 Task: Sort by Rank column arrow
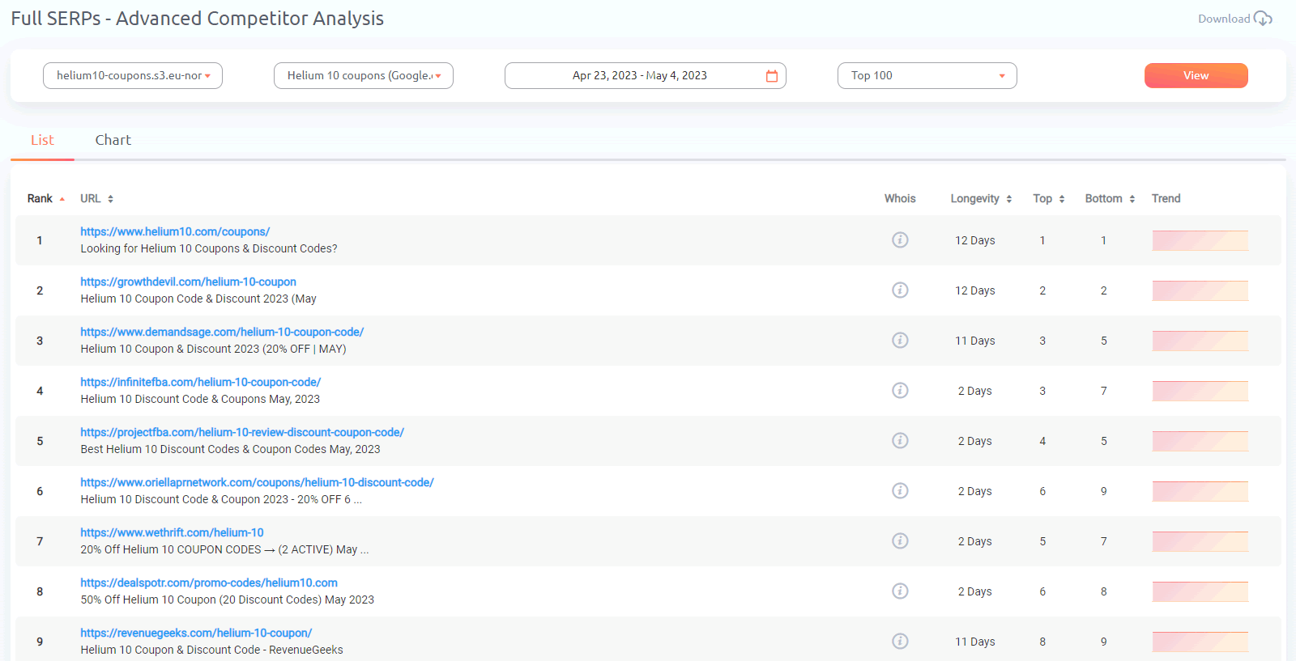62,199
